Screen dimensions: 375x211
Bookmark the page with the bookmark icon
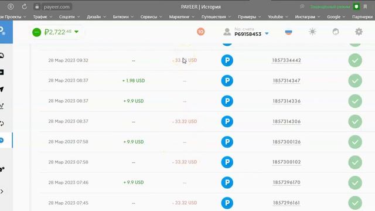point(365,6)
